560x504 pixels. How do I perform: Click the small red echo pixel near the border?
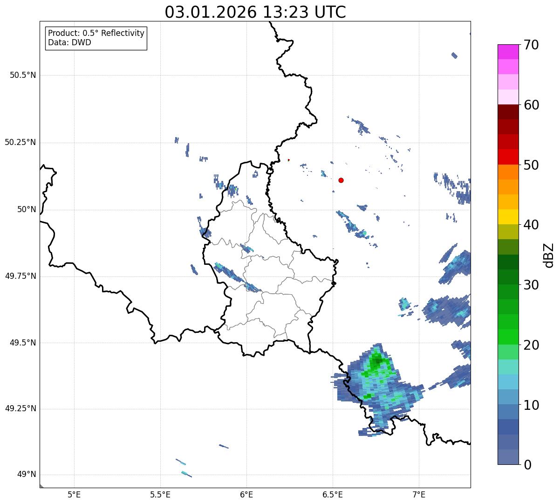tap(289, 160)
